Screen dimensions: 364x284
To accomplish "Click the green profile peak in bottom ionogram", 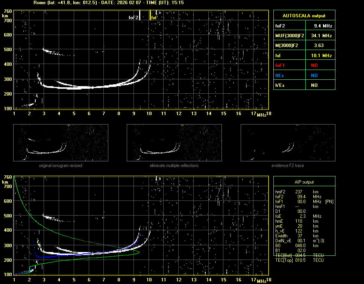I will [139, 252].
